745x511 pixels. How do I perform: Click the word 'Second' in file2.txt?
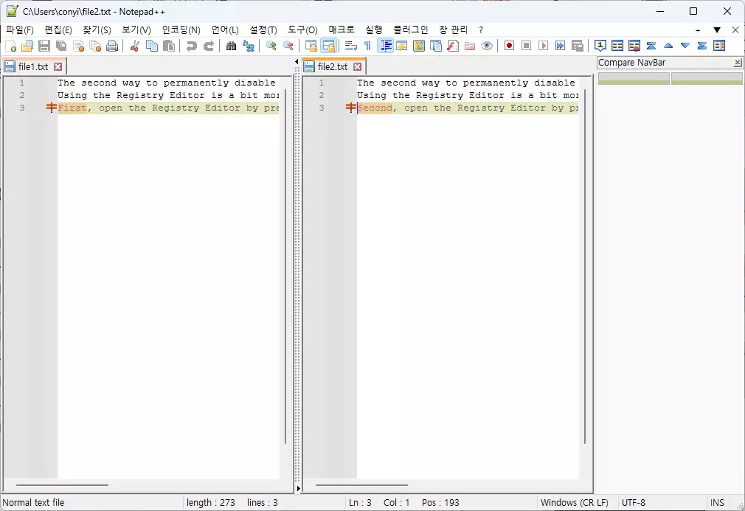click(375, 108)
